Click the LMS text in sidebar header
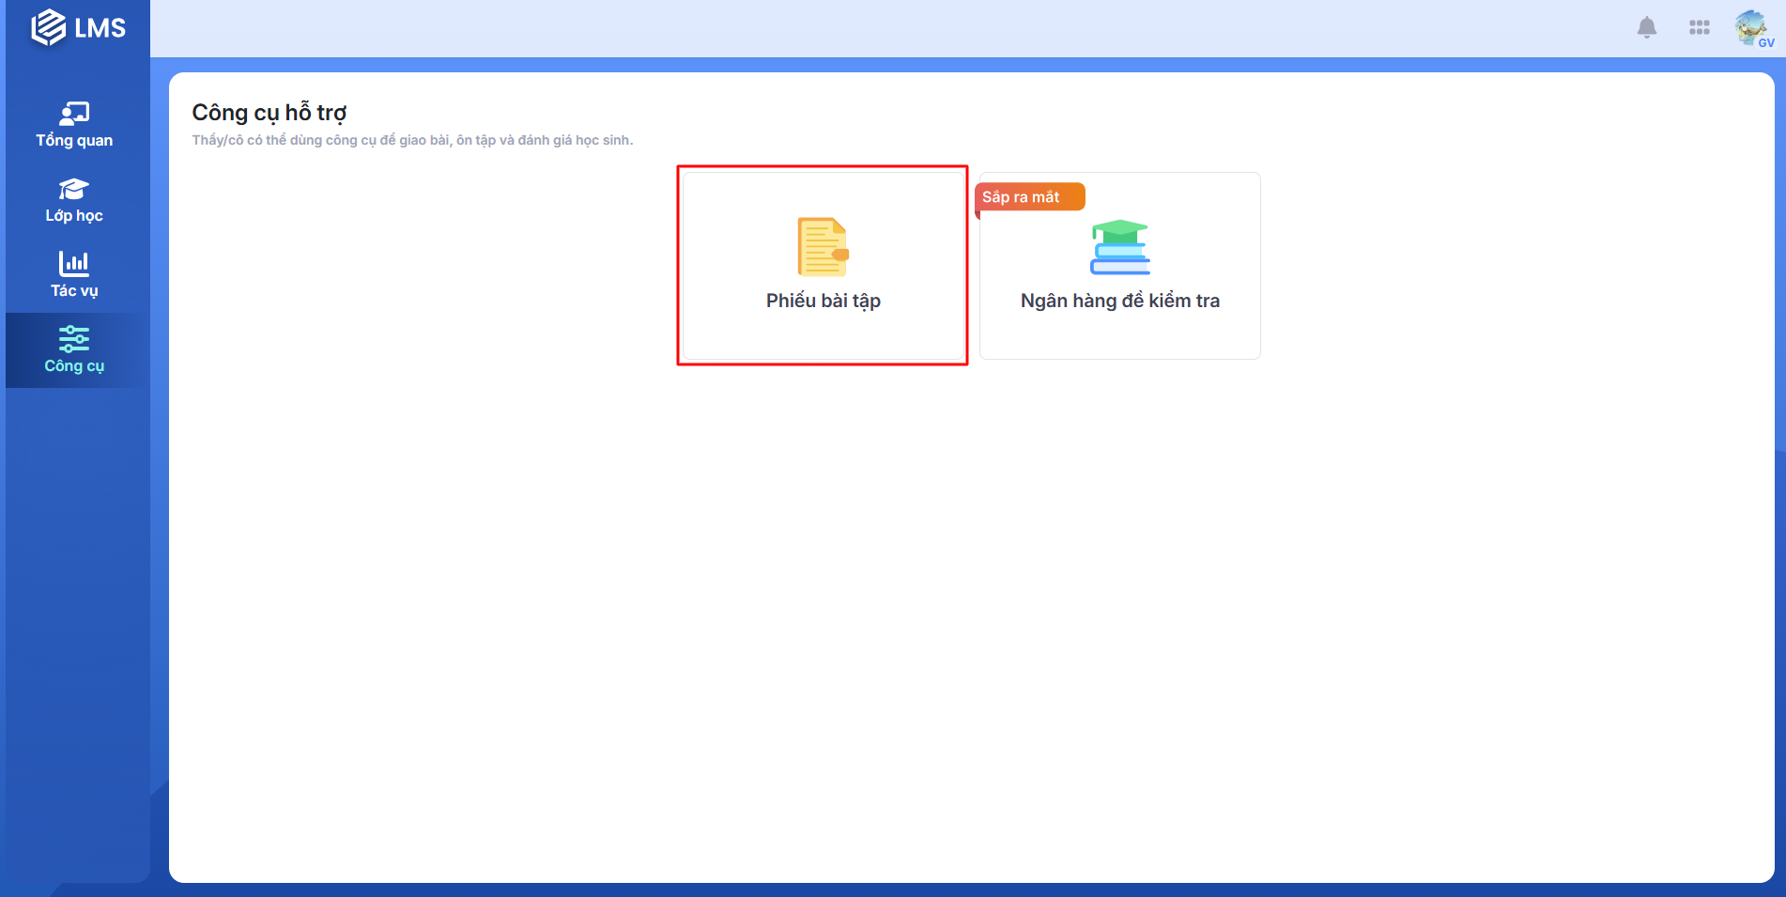1786x897 pixels. [100, 28]
